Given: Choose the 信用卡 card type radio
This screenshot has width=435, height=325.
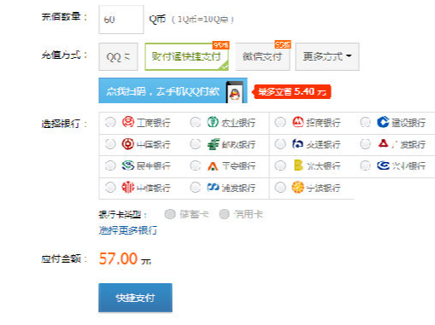Looking at the screenshot, I should point(224,214).
